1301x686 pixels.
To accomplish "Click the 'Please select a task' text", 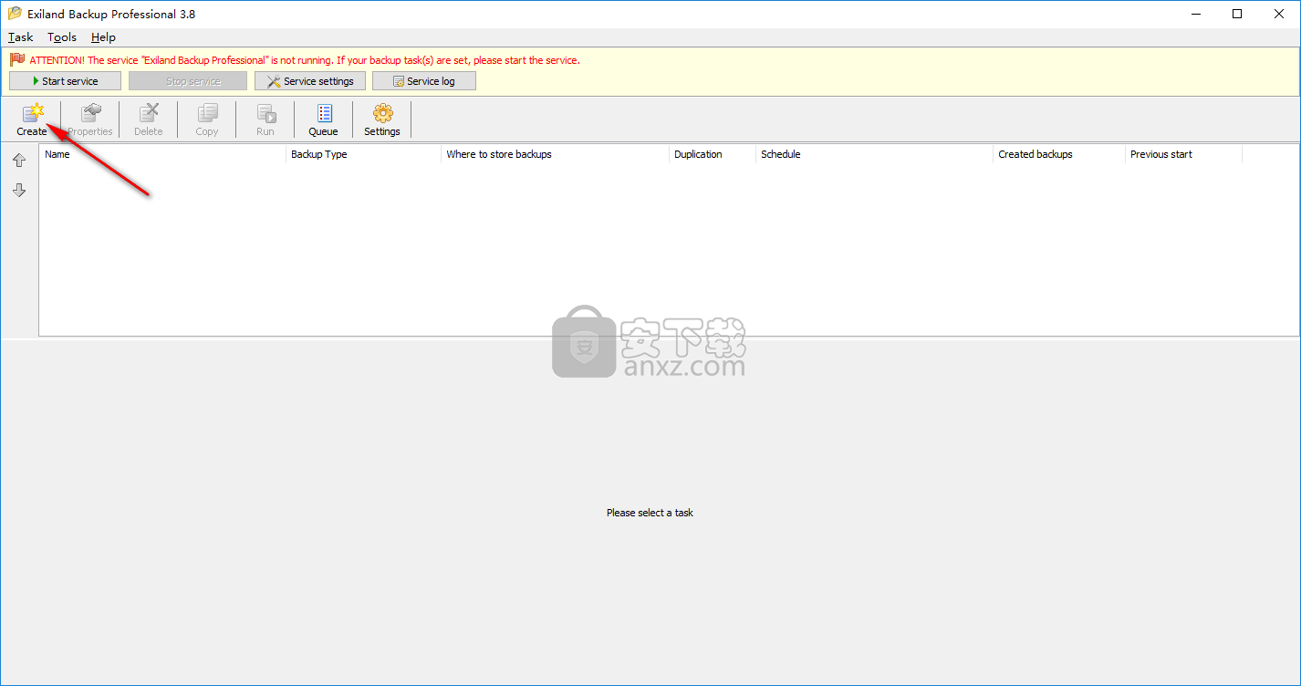I will (650, 513).
